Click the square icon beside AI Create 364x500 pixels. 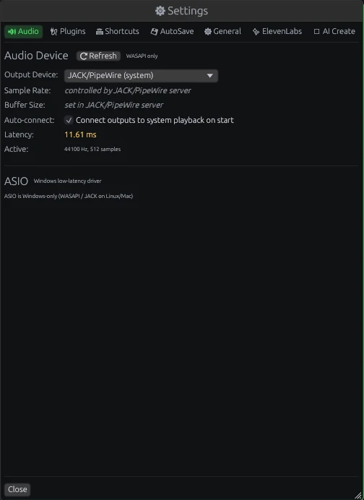[x=316, y=32]
